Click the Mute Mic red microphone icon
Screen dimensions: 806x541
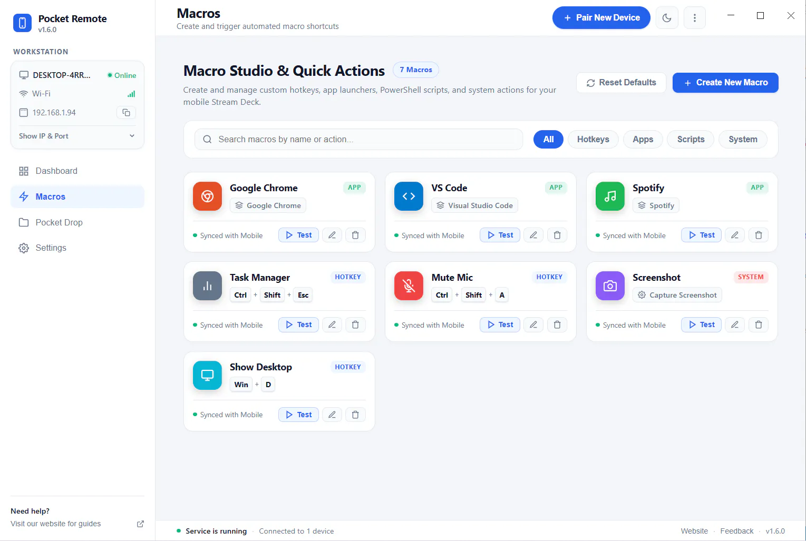(409, 286)
